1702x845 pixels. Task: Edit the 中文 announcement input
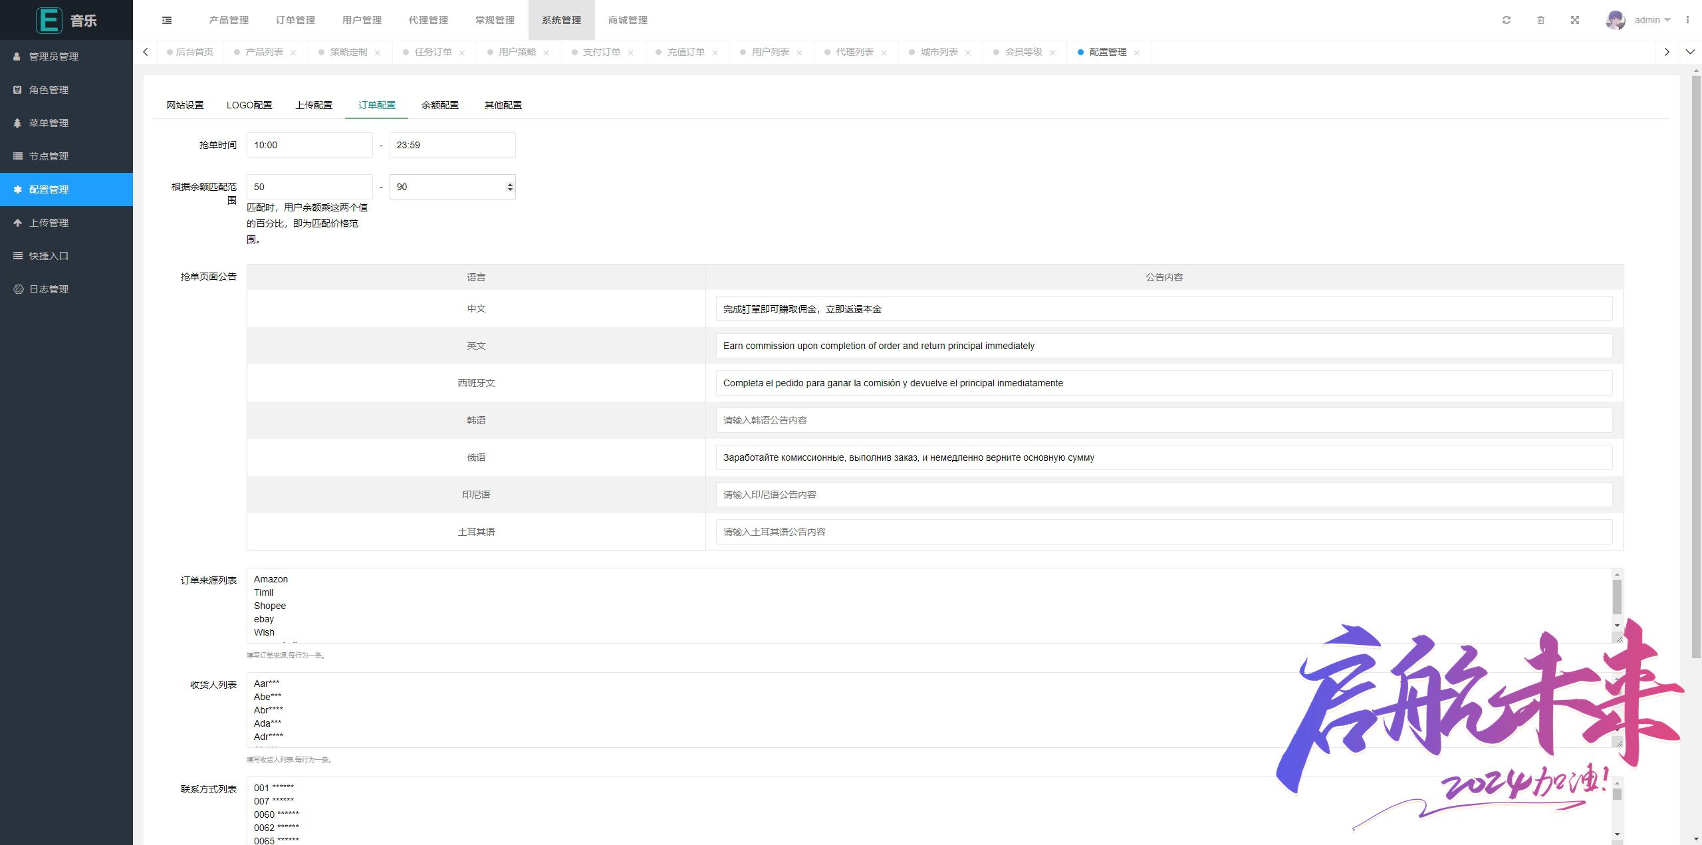[x=1164, y=308]
